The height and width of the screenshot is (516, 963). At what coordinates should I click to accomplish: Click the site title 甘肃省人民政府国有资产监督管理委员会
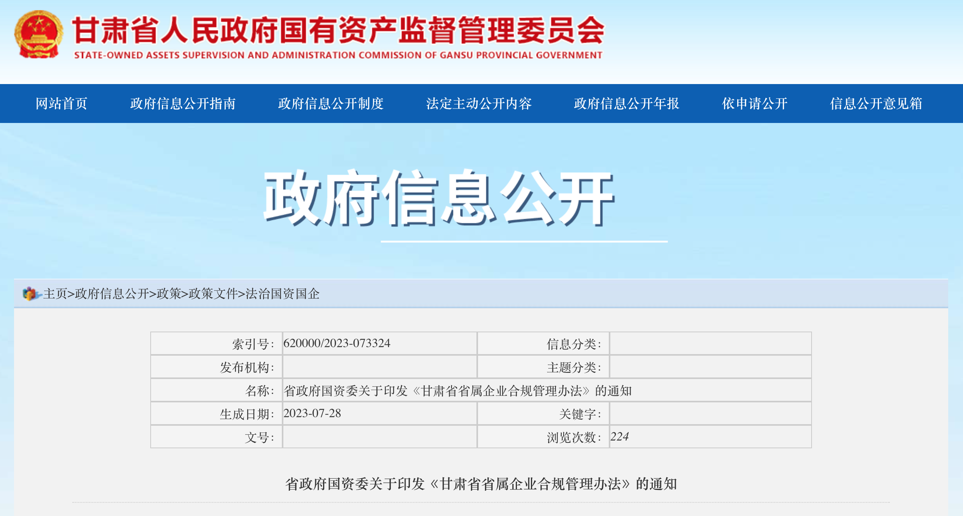coord(338,30)
